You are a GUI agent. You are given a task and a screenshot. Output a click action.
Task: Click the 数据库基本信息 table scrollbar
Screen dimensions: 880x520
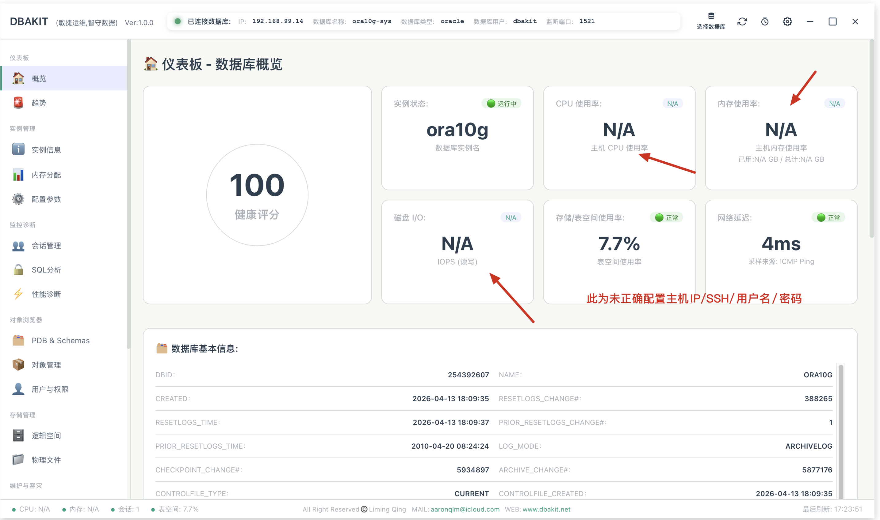coord(841,431)
